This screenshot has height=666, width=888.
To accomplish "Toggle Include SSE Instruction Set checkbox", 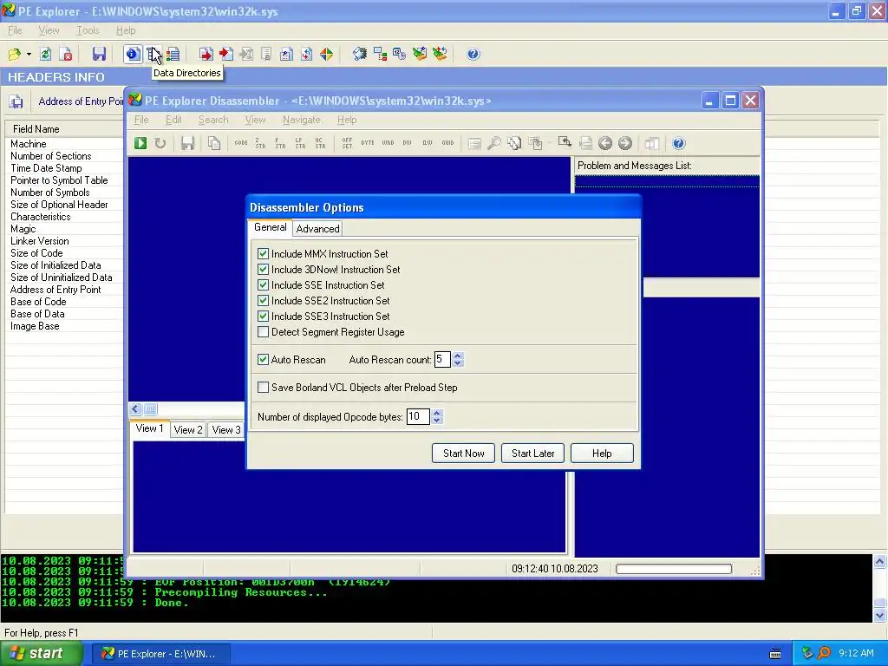I will [x=263, y=284].
